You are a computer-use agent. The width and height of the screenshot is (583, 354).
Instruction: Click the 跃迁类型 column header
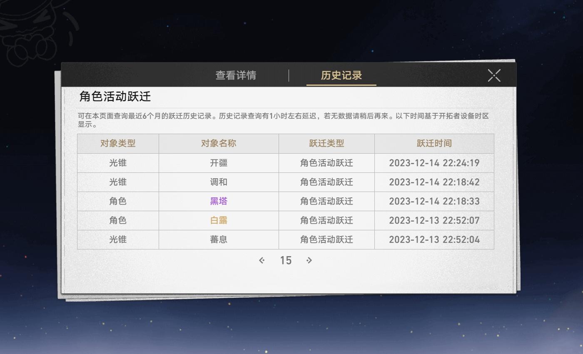click(x=326, y=143)
